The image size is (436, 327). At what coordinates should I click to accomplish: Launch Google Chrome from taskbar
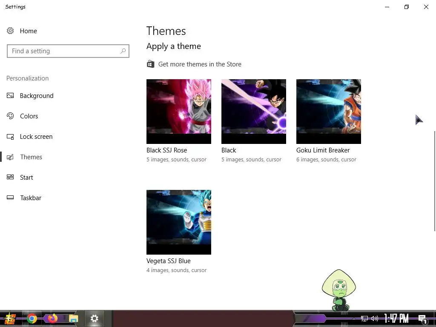[32, 318]
